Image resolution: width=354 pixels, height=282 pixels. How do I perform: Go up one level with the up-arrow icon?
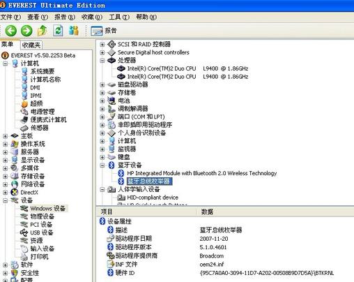click(43, 31)
